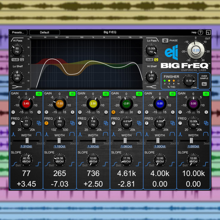The width and height of the screenshot is (220, 220).
Task: Click the S solo button on the 10.00k band
Action: 206,112
